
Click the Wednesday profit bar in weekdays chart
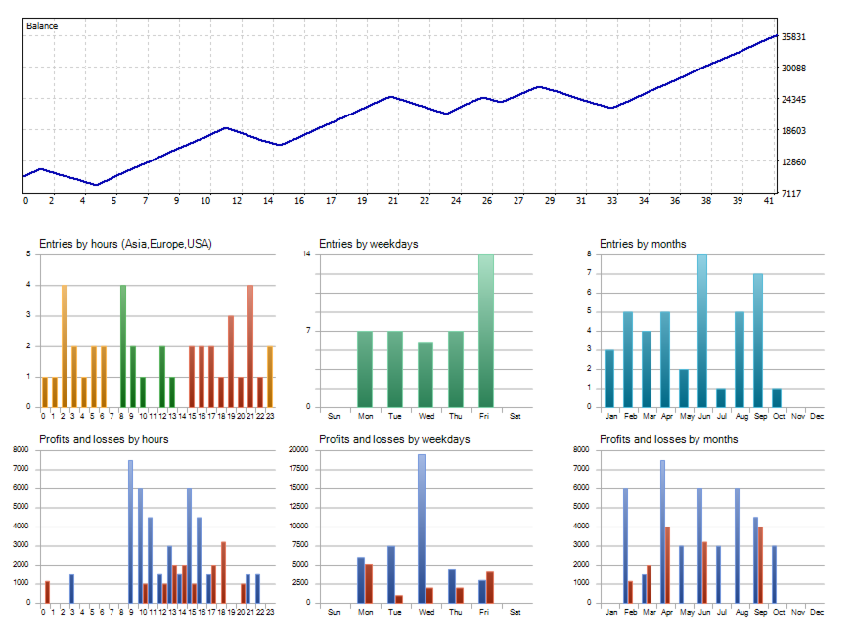click(x=422, y=528)
